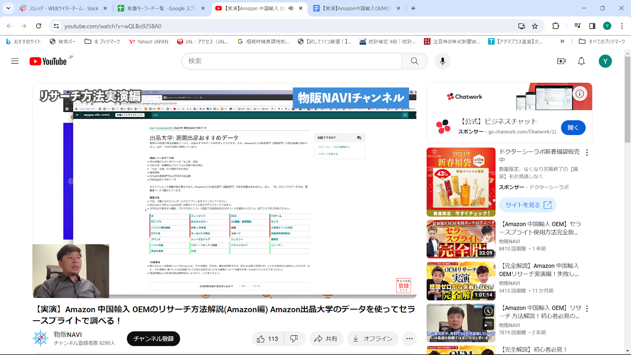Expand hidden bookmarks with » chevron
Viewport: 631px width, 355px height.
pyautogui.click(x=562, y=41)
